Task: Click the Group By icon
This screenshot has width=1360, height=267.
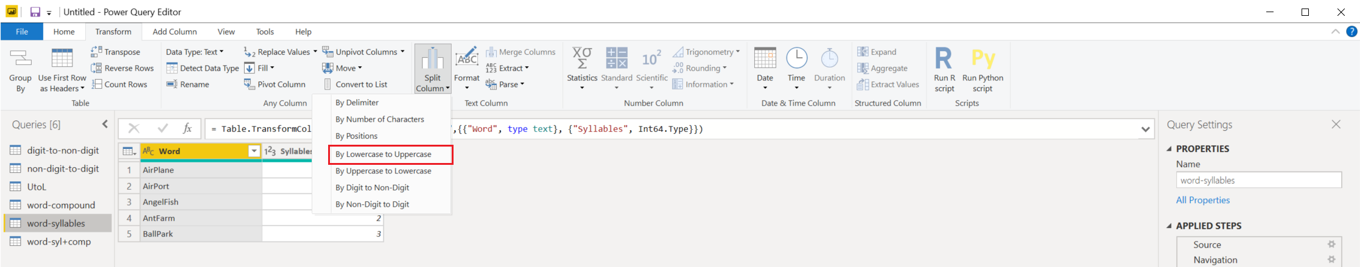Action: (20, 70)
